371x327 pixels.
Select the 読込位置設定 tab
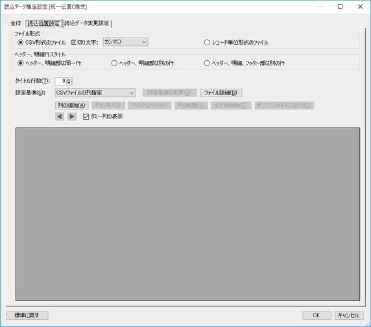point(43,23)
